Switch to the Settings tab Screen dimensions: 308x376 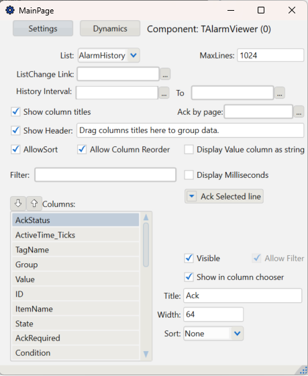43,28
